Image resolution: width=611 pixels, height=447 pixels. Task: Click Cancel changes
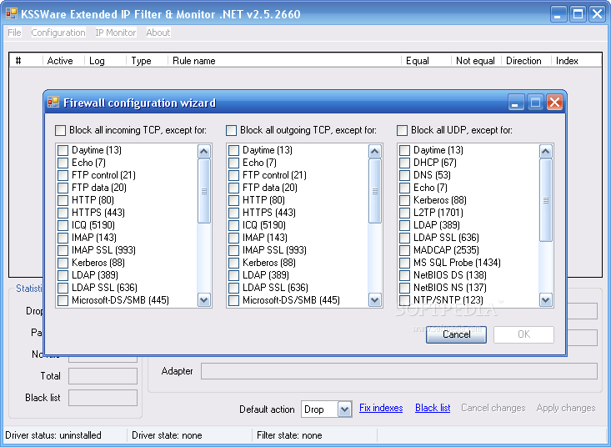pyautogui.click(x=493, y=408)
